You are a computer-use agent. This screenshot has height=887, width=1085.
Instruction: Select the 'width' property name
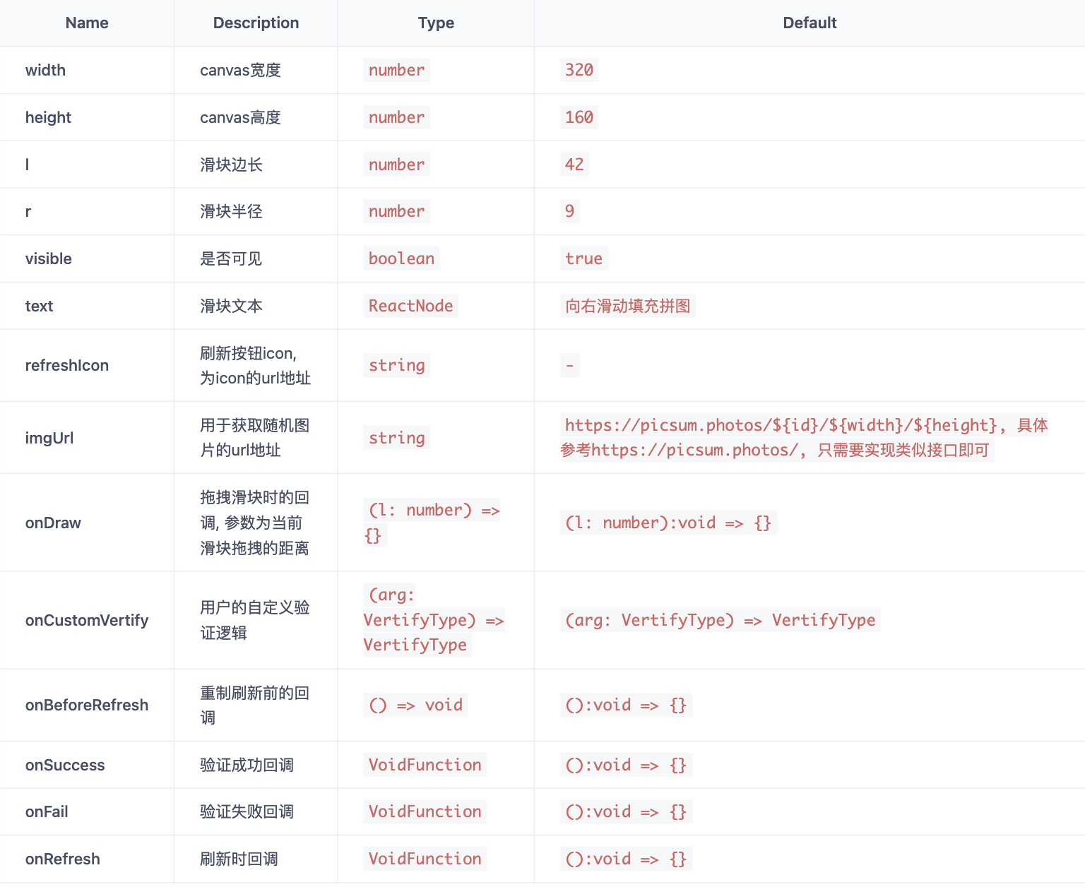point(45,70)
